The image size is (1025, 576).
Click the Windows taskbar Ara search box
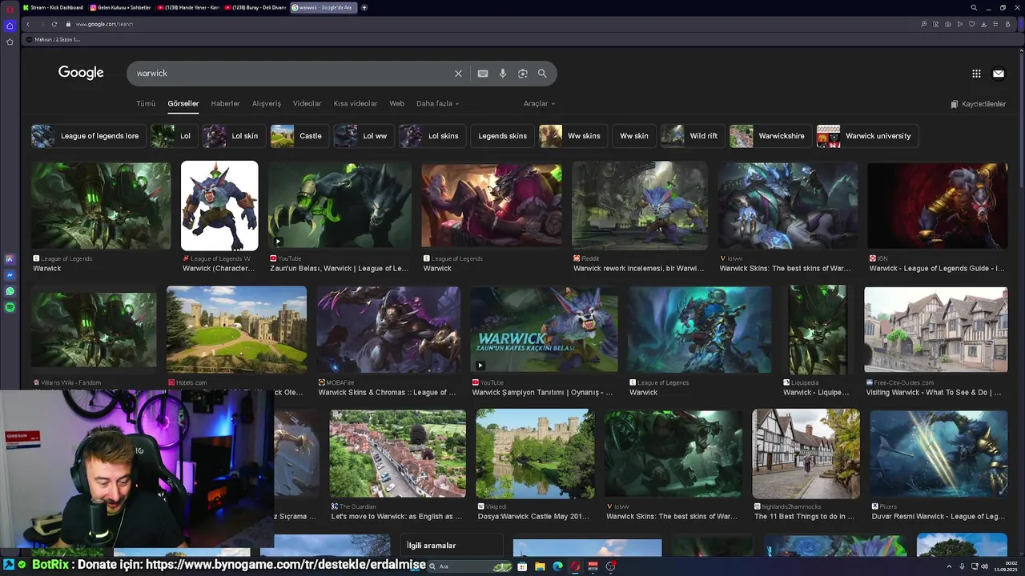click(x=468, y=566)
